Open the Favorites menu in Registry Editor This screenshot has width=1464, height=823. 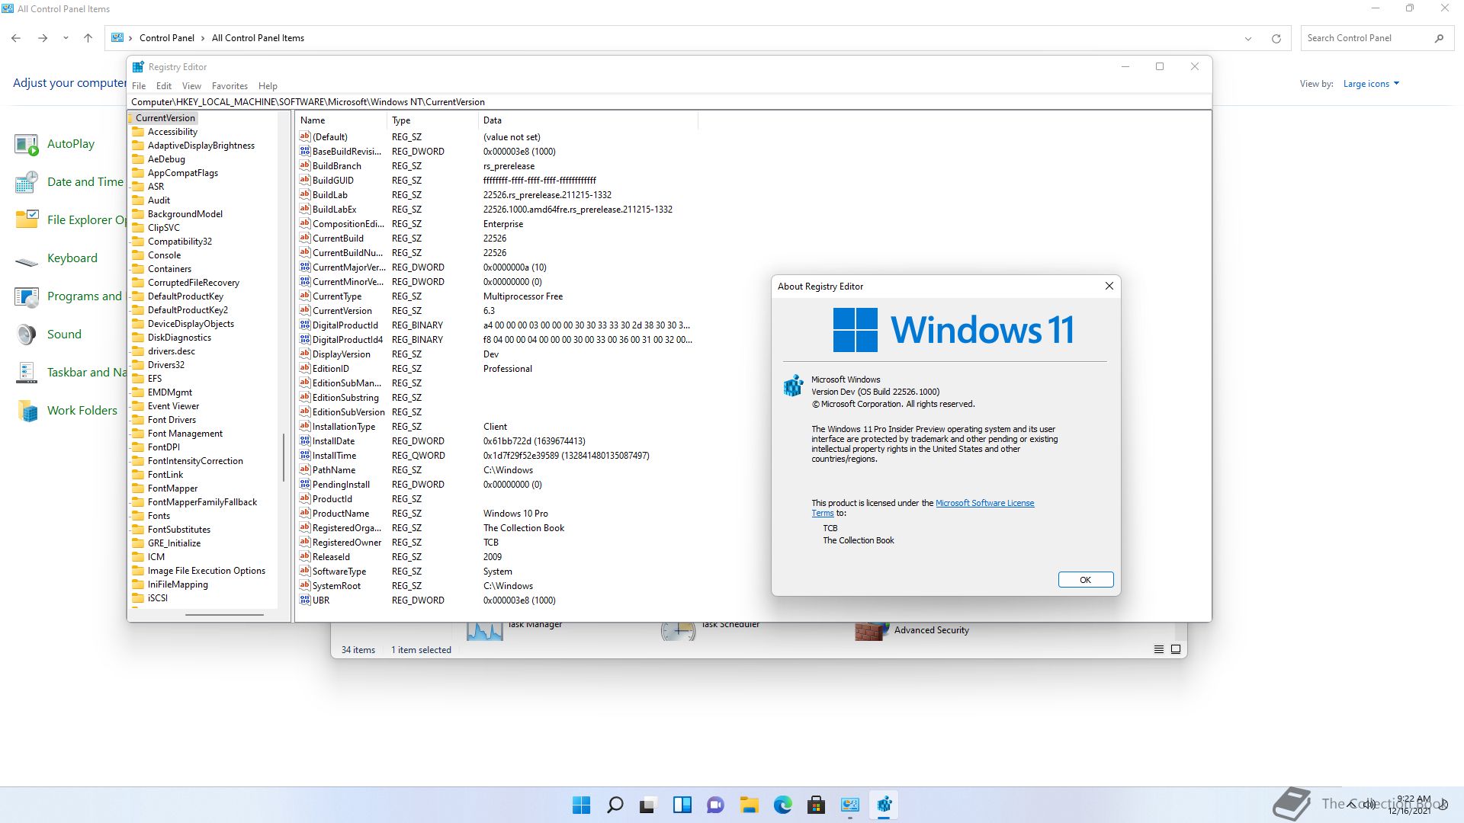pyautogui.click(x=230, y=86)
